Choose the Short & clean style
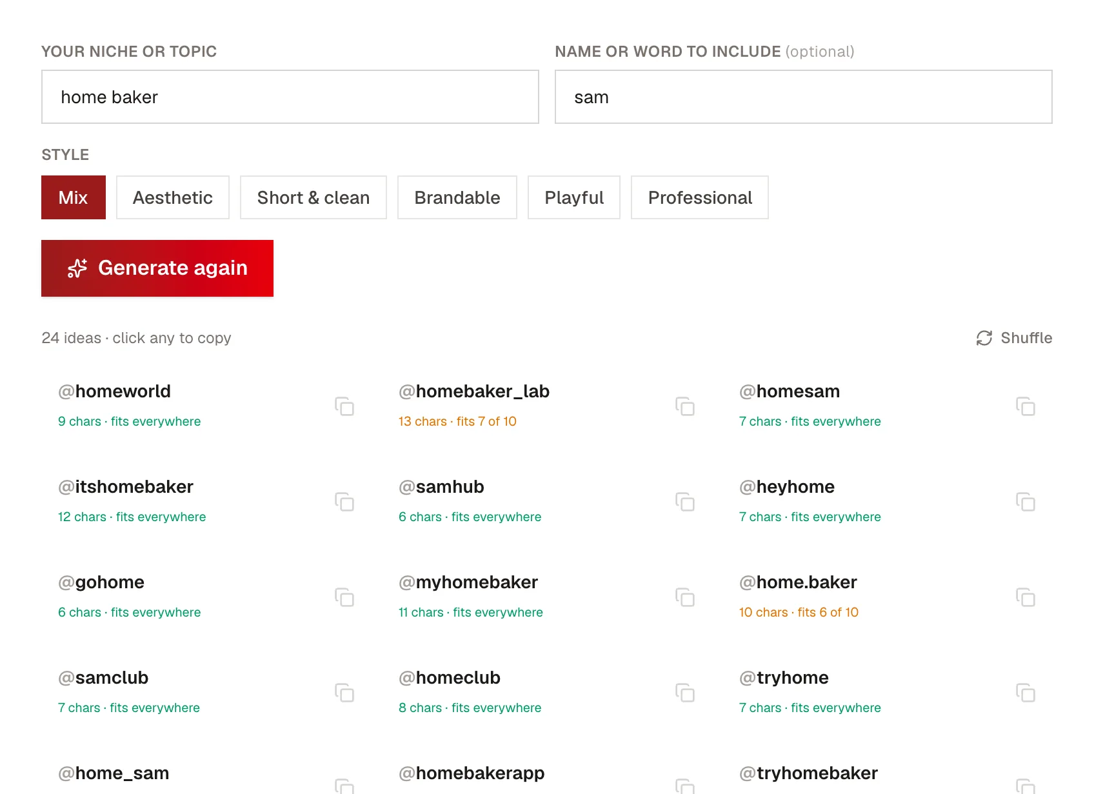Image resolution: width=1094 pixels, height=794 pixels. point(313,197)
